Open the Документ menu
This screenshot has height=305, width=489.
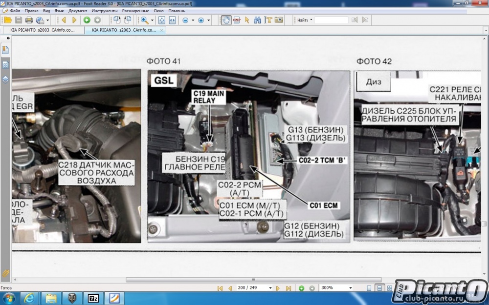pos(78,11)
